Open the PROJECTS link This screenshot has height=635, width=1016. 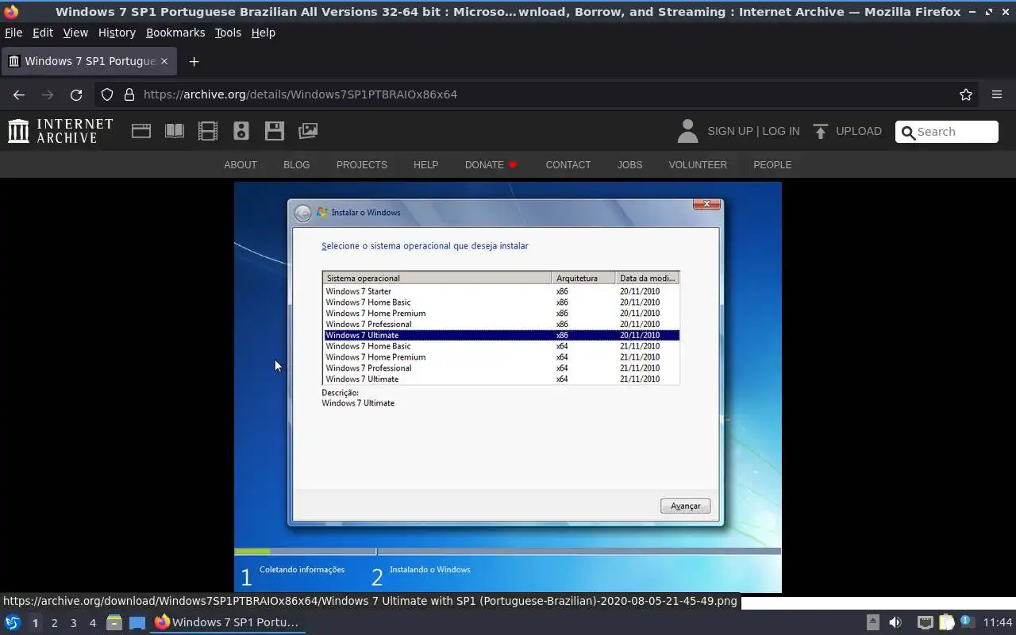coord(361,165)
